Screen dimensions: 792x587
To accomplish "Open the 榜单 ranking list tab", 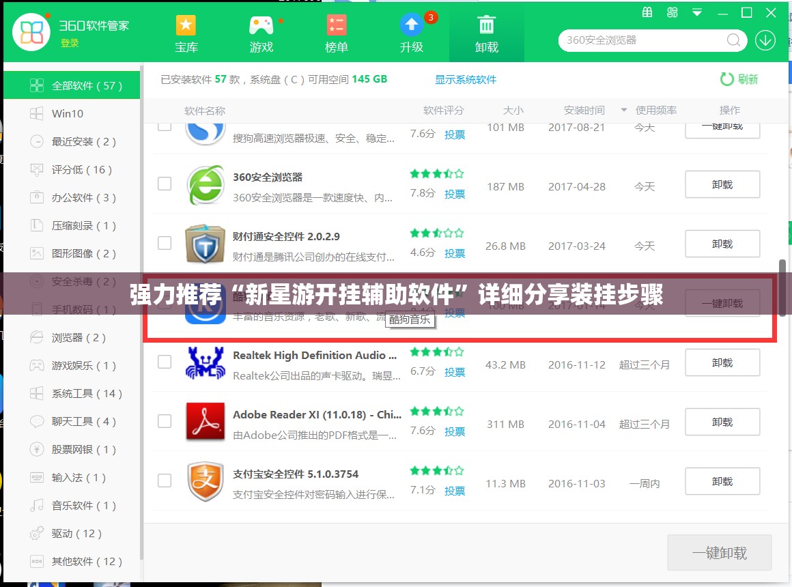I will [x=337, y=34].
